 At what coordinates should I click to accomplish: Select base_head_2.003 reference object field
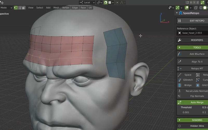tap(192, 33)
